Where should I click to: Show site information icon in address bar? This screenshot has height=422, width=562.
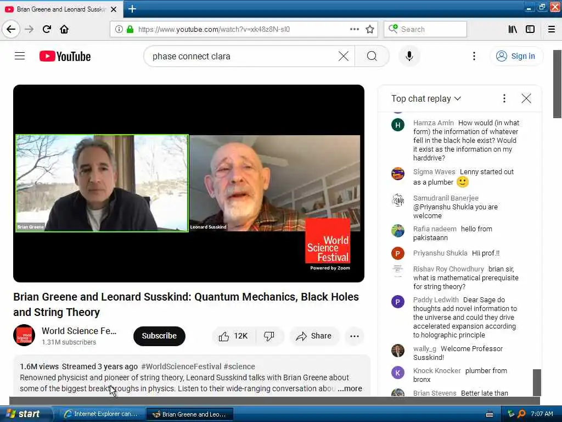[x=119, y=29]
